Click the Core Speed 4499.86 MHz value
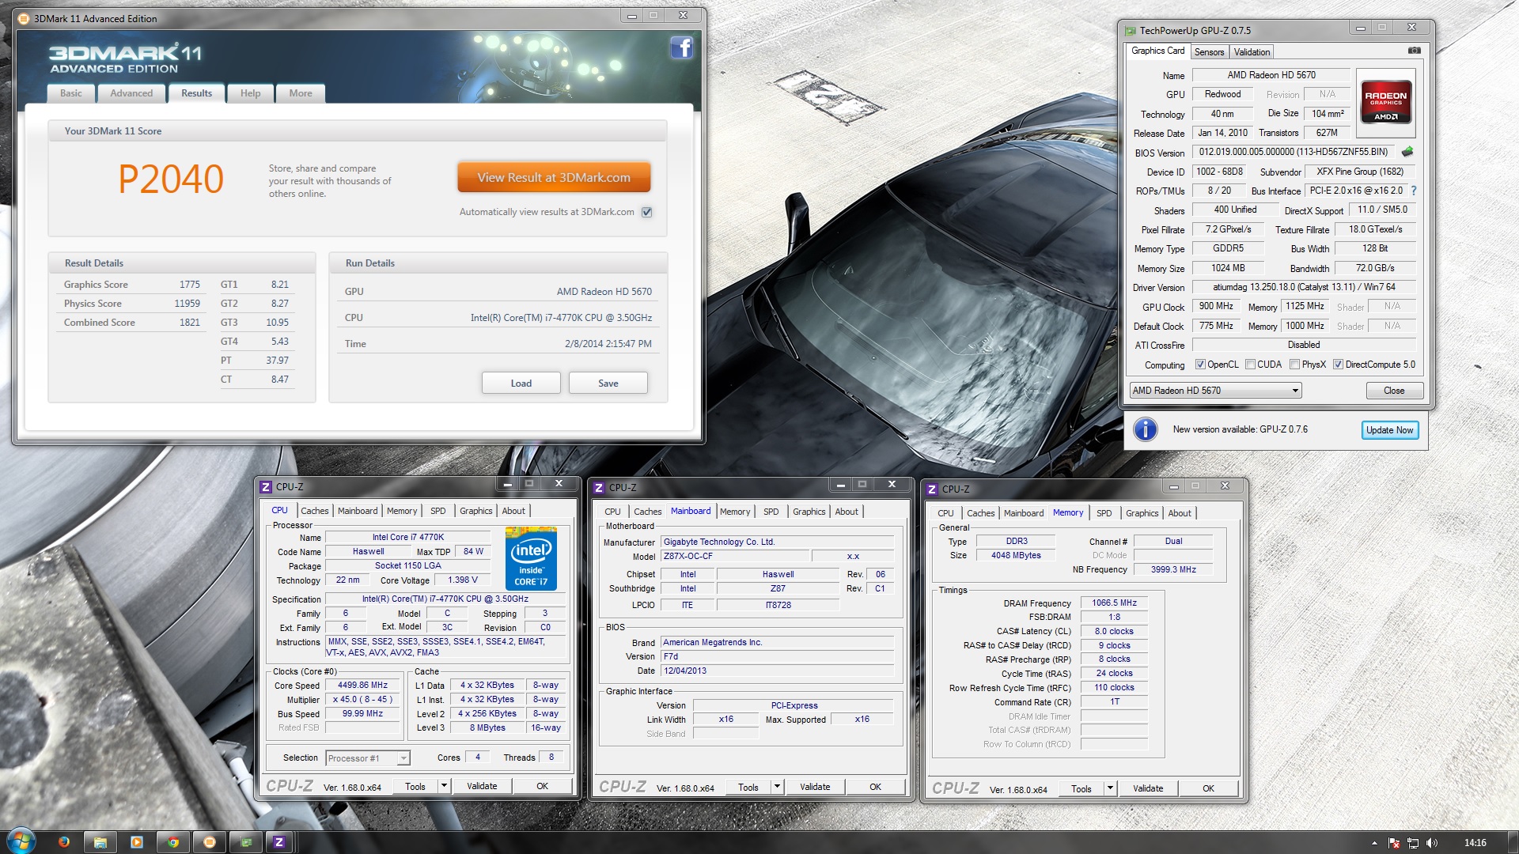This screenshot has height=854, width=1519. pyautogui.click(x=362, y=686)
